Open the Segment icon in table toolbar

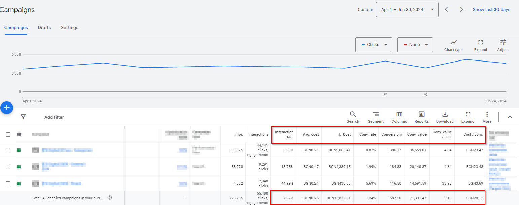376,117
